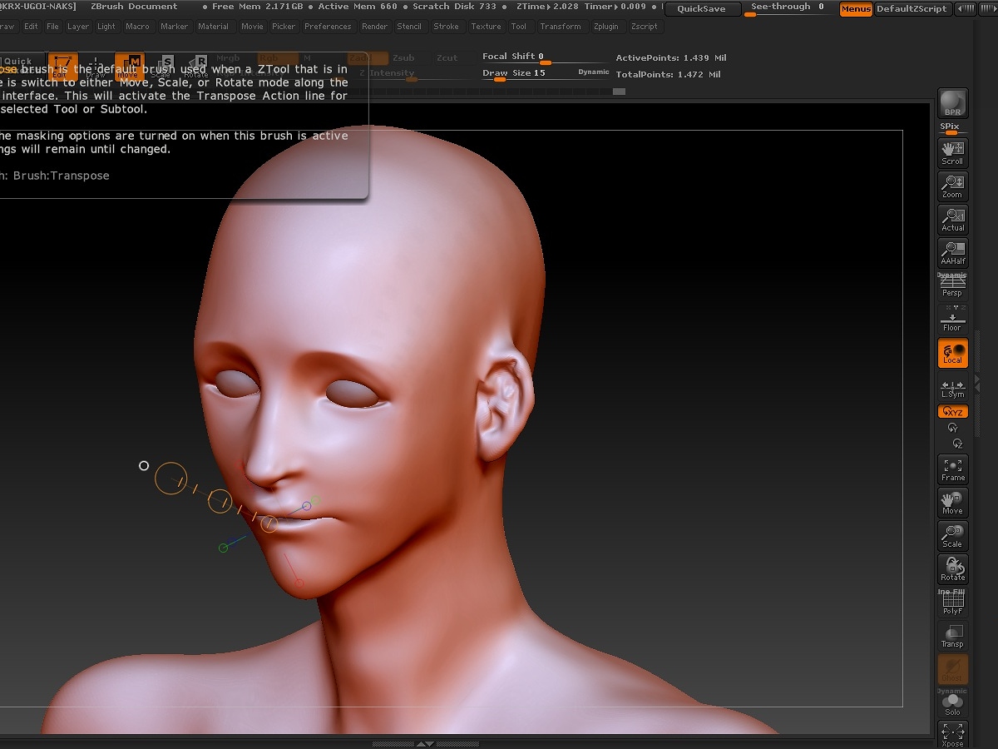
Task: Open the Macro menu
Action: coord(138,27)
